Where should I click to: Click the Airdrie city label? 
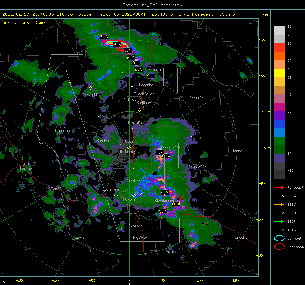(134, 181)
